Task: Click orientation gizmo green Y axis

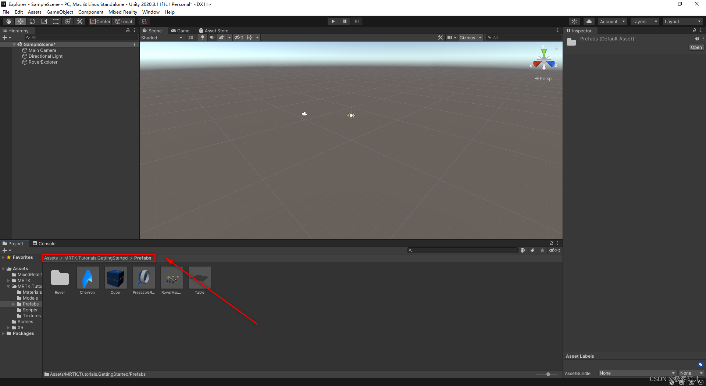Action: click(x=544, y=53)
